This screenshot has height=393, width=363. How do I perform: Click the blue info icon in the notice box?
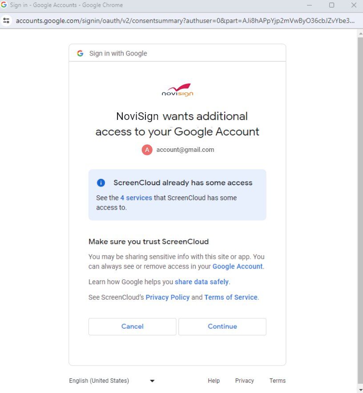coord(101,183)
